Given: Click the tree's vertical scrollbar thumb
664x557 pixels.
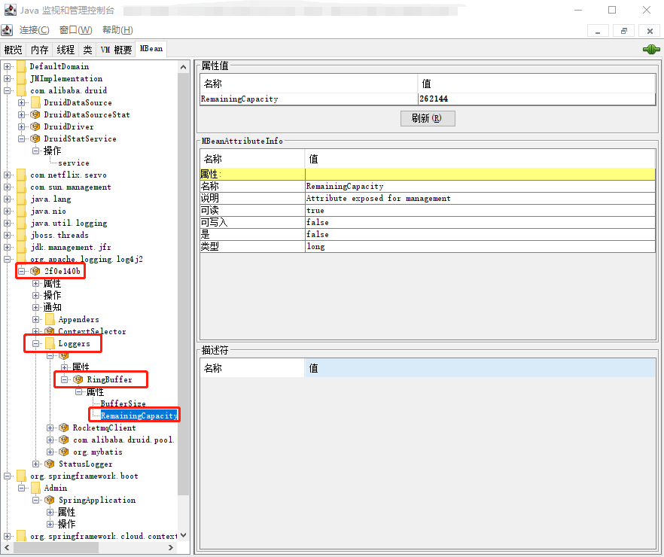Looking at the screenshot, I should pos(183,284).
